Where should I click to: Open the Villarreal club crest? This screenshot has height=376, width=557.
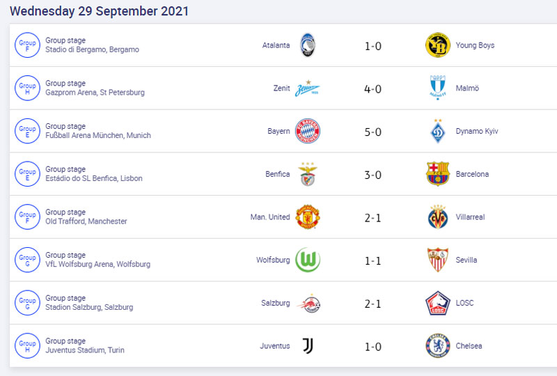click(438, 217)
